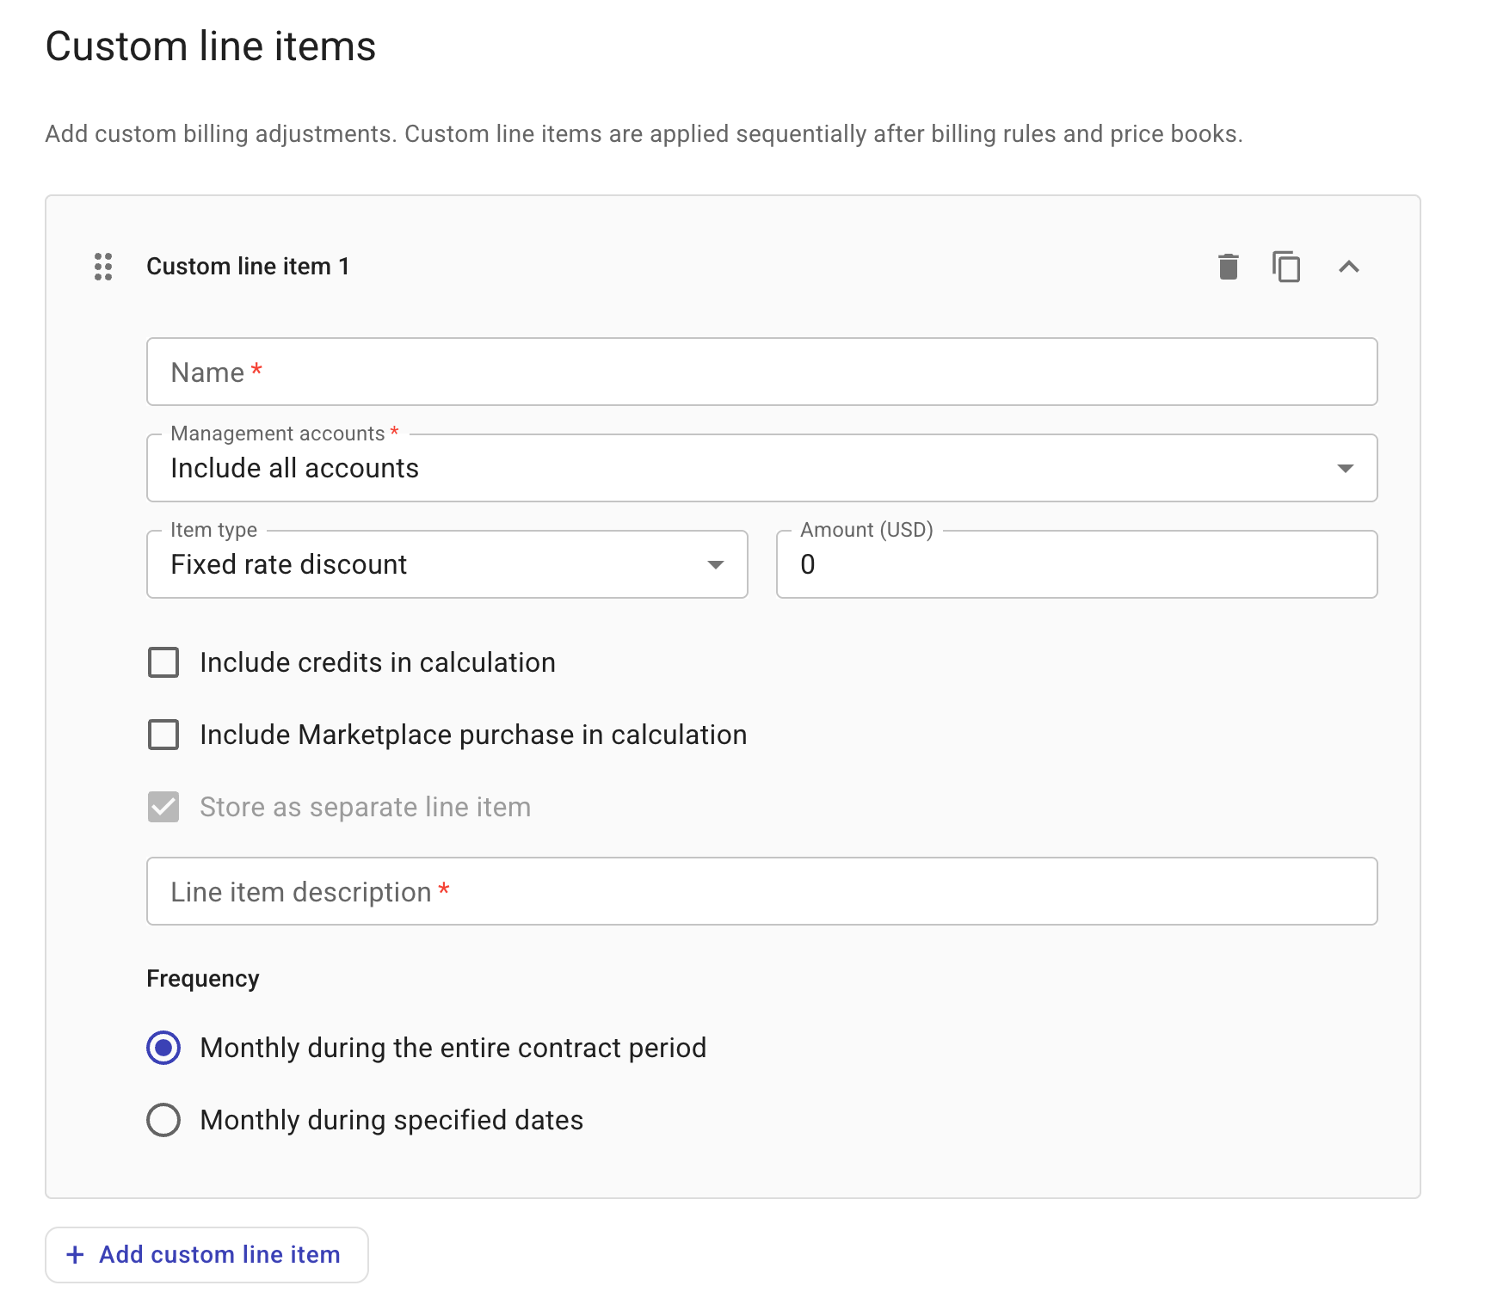Focus the Line item description field

pyautogui.click(x=761, y=892)
